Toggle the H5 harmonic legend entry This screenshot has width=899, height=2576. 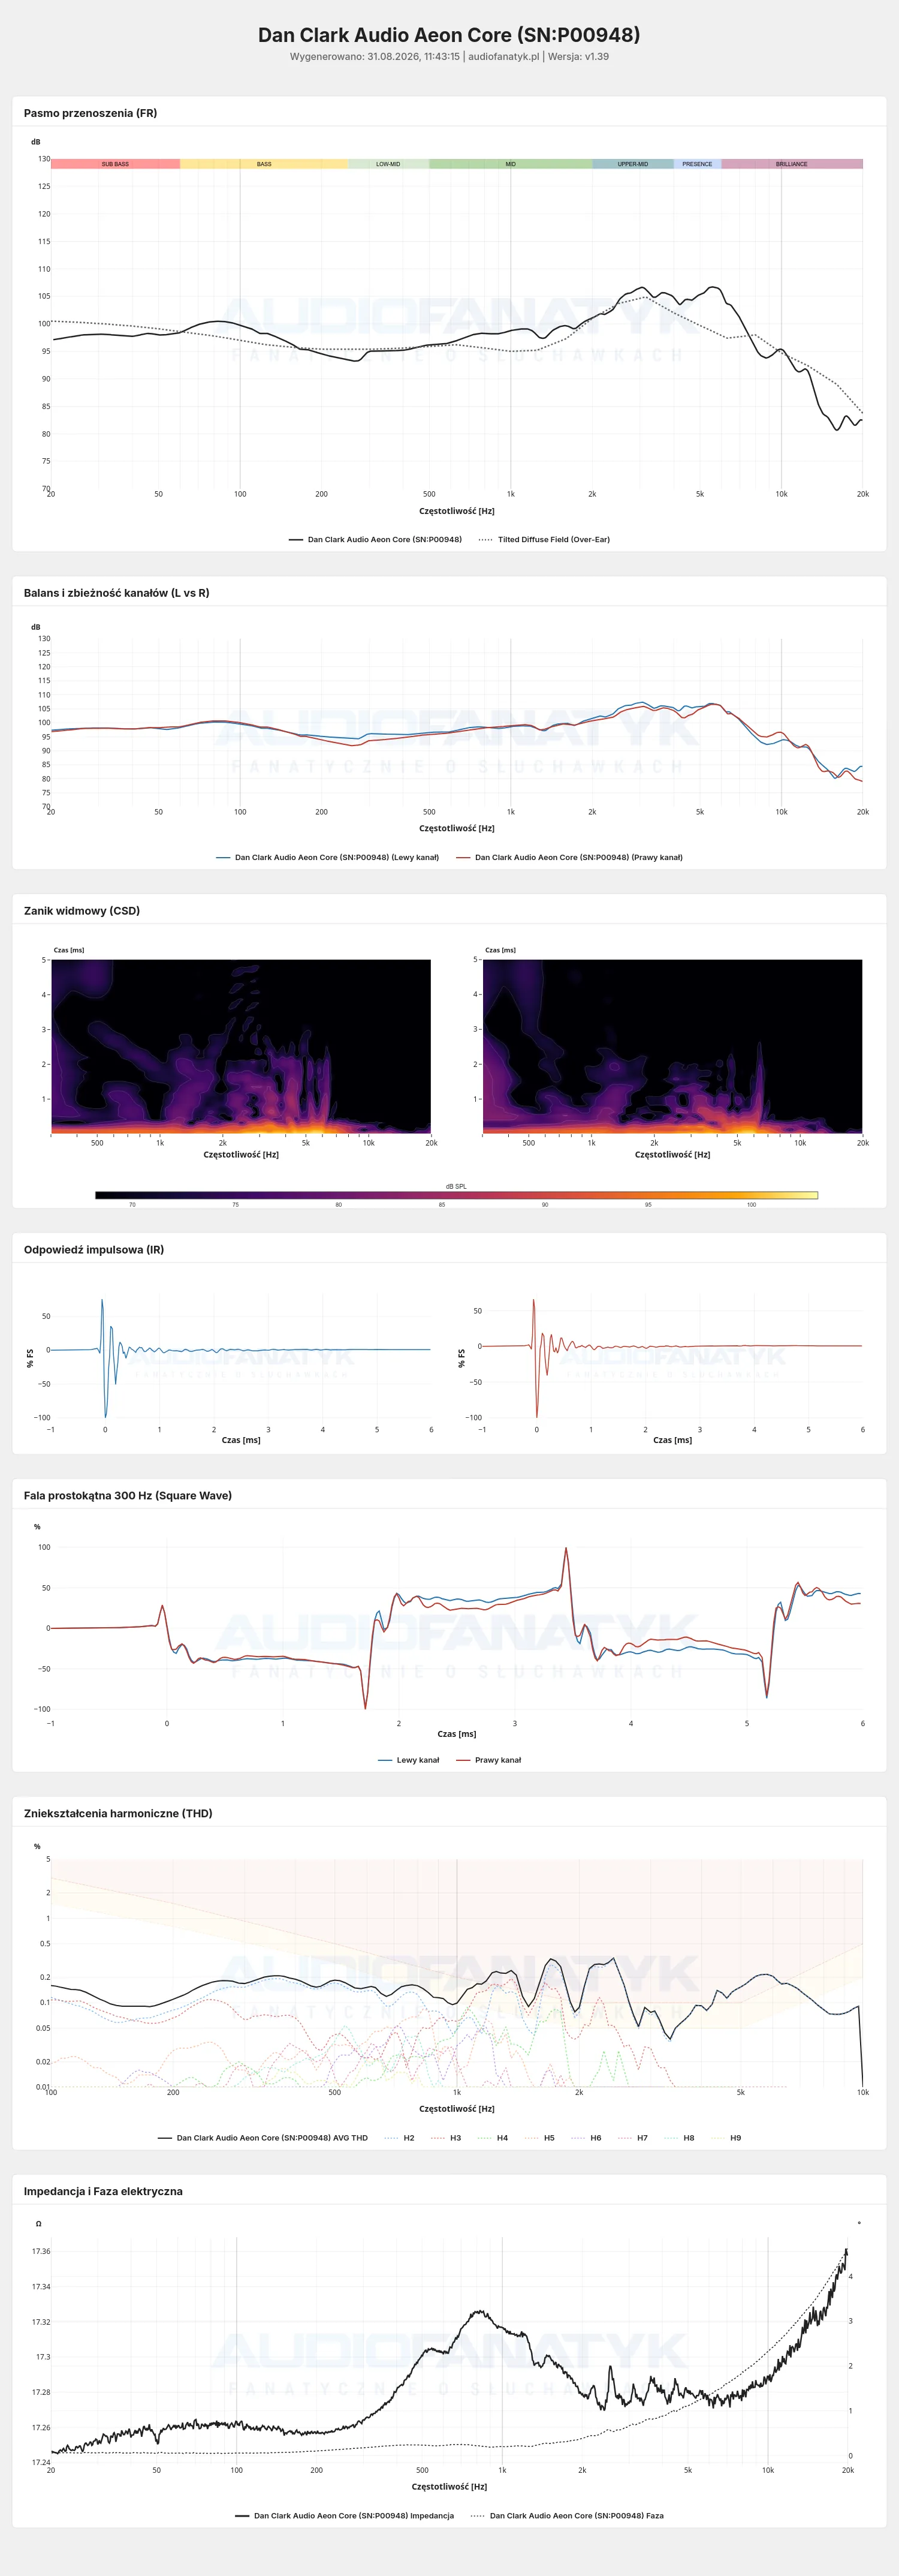click(x=539, y=2138)
